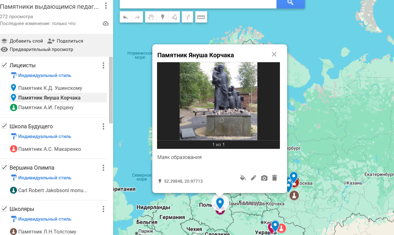Open options menu for Школяры layer
The image size is (394, 235).
[x=103, y=209]
